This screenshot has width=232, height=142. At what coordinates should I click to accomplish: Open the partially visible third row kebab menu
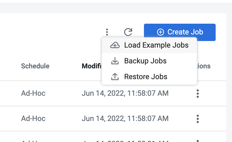[x=198, y=141]
